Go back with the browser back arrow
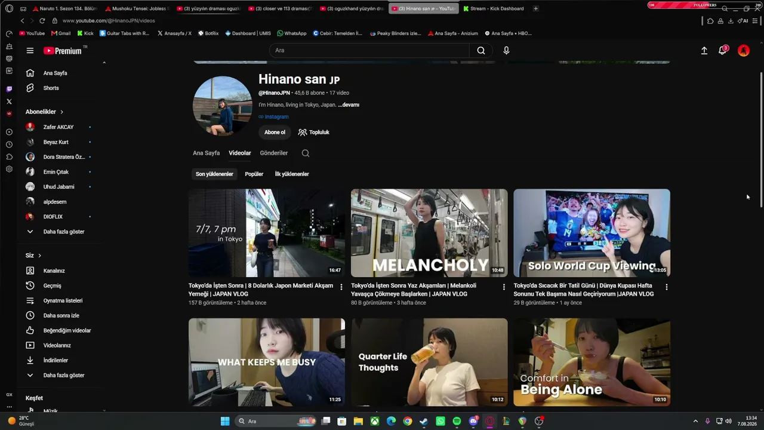This screenshot has height=430, width=764. [23, 21]
